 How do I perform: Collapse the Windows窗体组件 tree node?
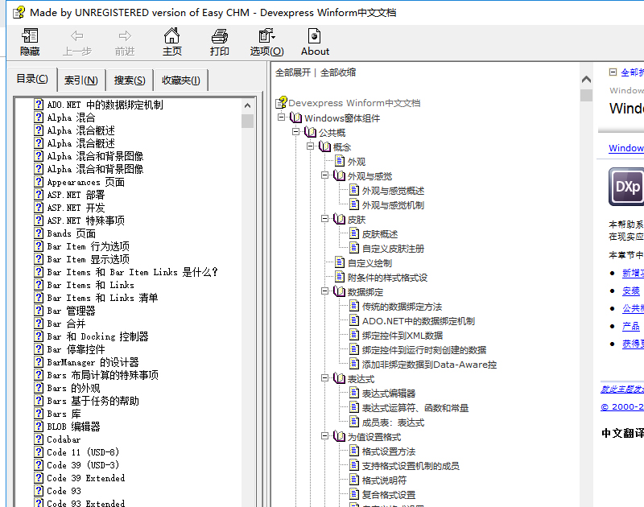[x=281, y=117]
